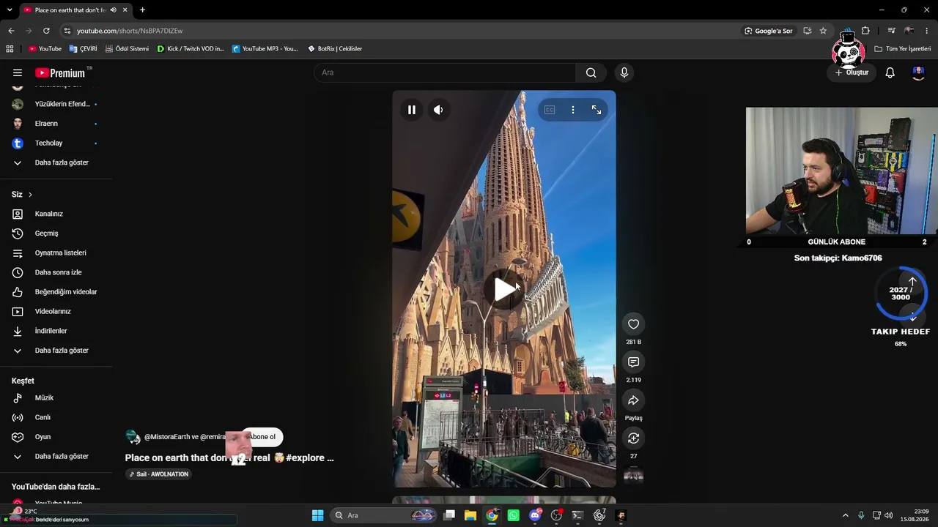Open the Ödül Sistemi bookmark
Image resolution: width=938 pixels, height=527 pixels.
(x=128, y=49)
